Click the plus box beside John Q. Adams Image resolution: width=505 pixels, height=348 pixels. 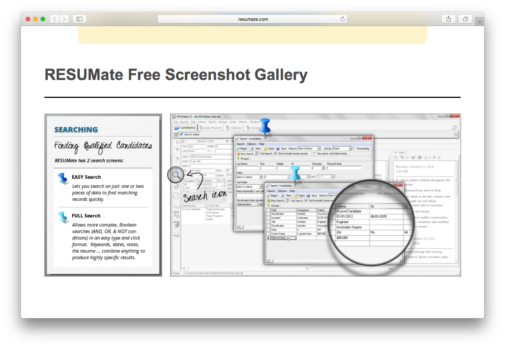175,134
